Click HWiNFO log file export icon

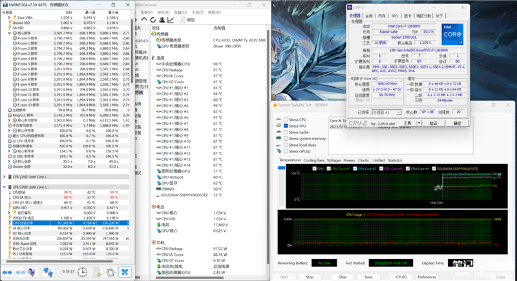click(x=96, y=272)
